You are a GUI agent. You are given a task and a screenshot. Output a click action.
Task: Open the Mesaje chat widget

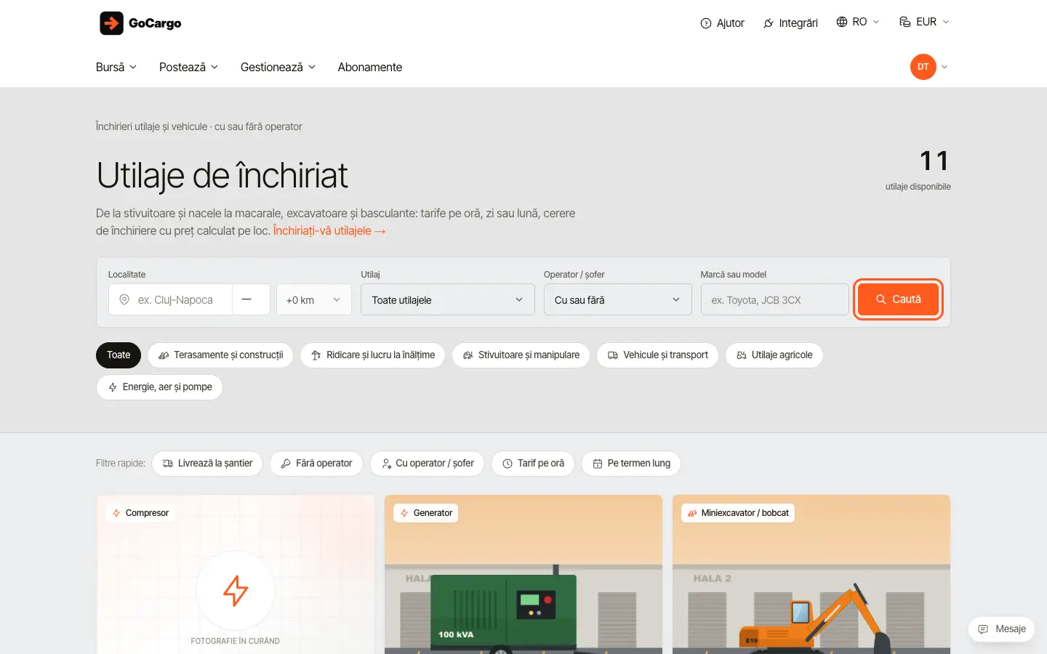point(1001,629)
